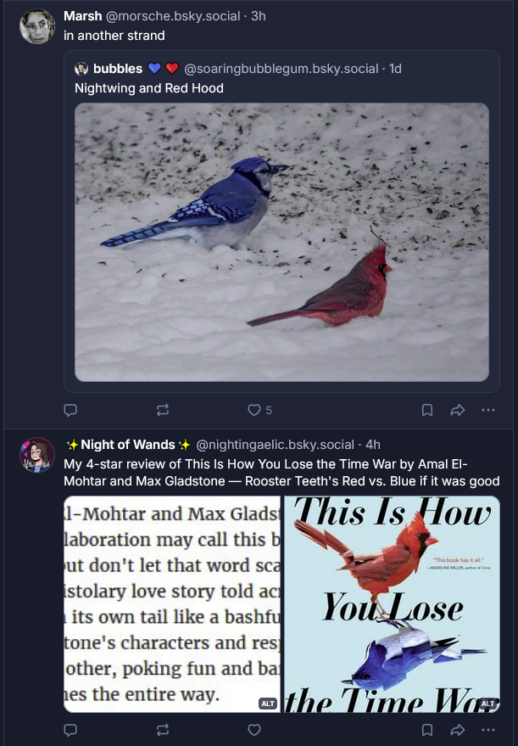Open Night of Wands' profile avatar
The width and height of the screenshot is (518, 746).
(x=37, y=455)
